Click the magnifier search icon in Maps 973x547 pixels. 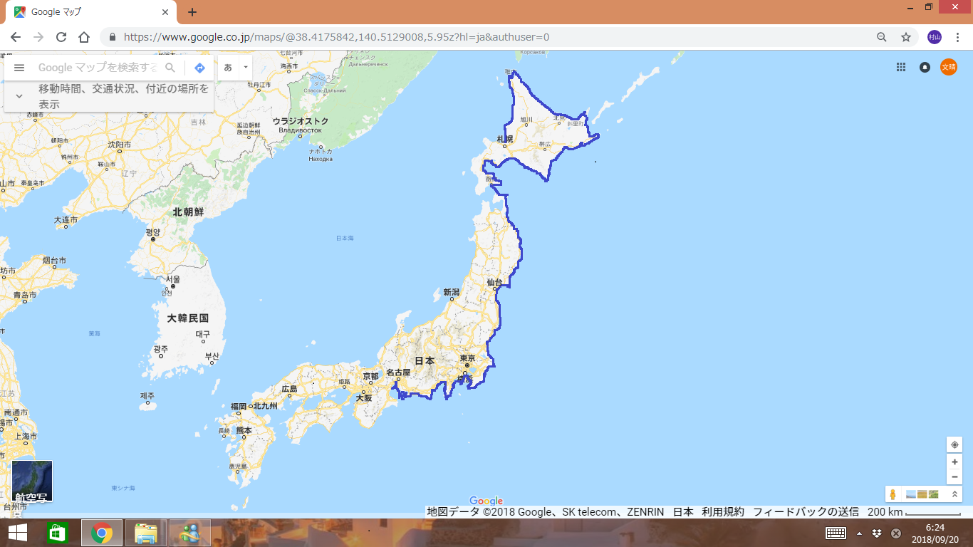click(170, 68)
